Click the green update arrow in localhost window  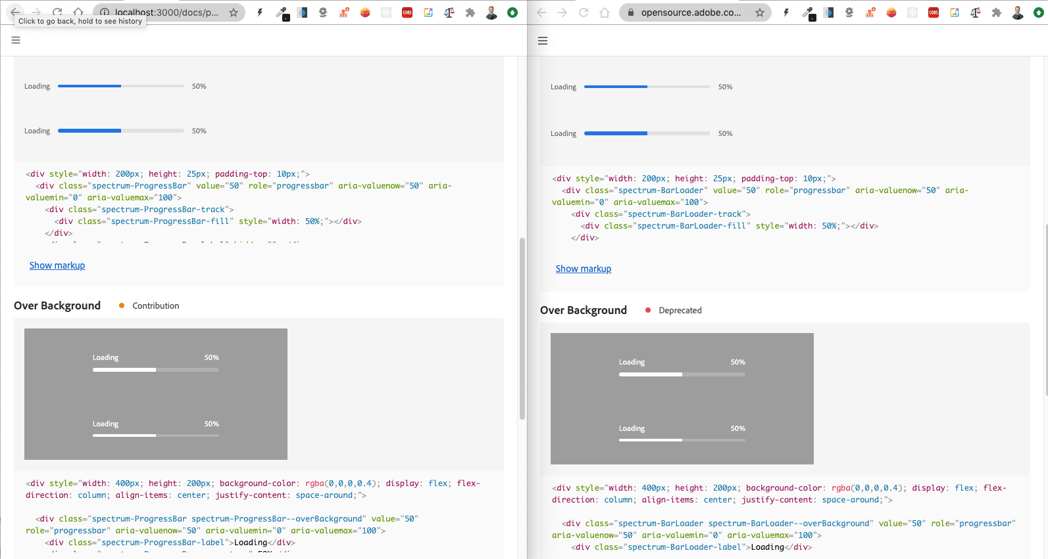512,12
